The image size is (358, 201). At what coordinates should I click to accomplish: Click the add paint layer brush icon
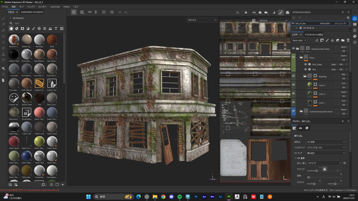point(327,40)
